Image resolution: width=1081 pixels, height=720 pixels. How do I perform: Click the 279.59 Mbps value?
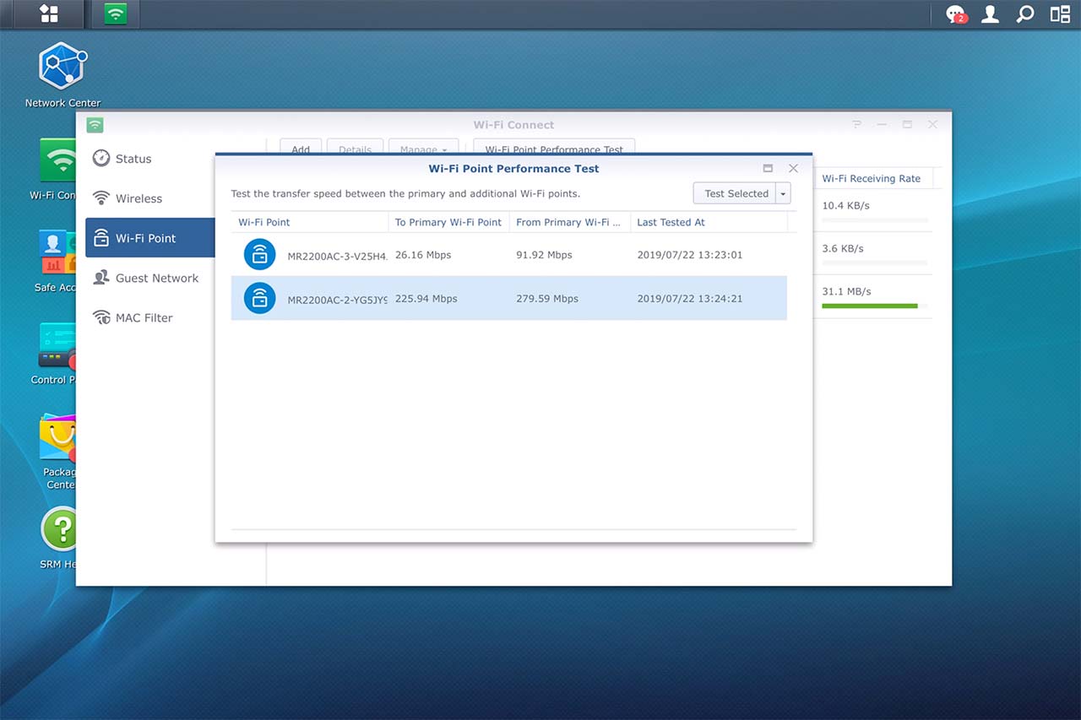547,299
